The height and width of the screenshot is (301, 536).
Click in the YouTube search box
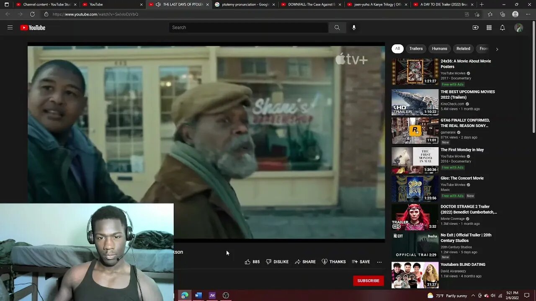(248, 28)
